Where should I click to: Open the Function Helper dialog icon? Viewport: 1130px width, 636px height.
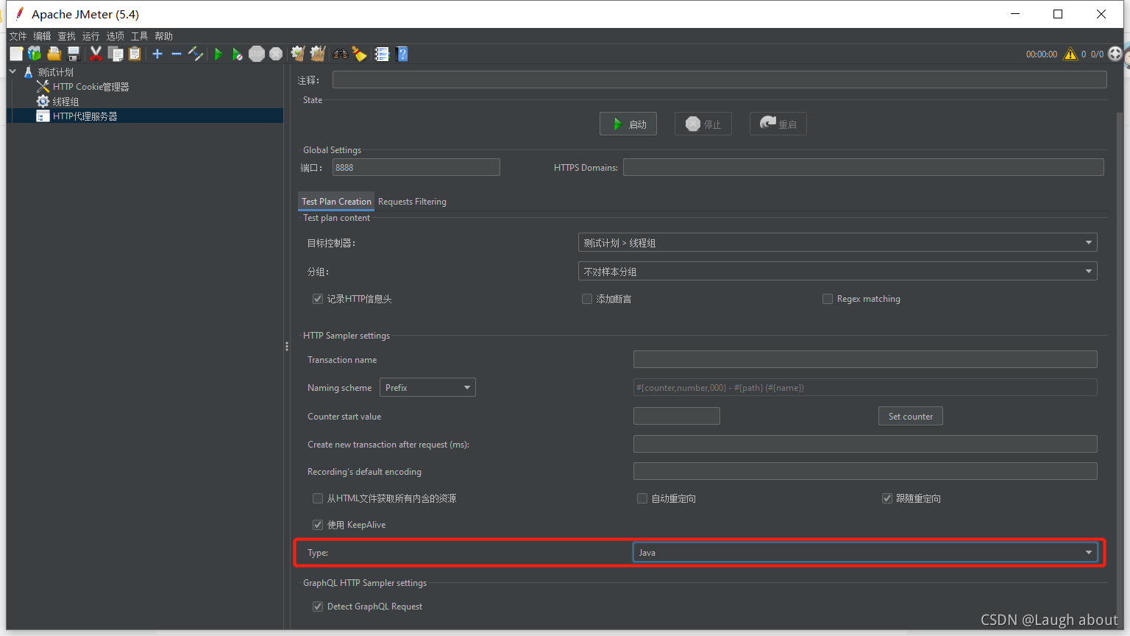click(x=382, y=54)
